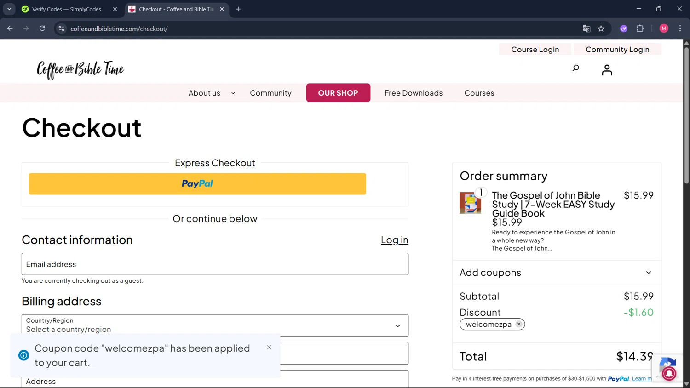Click the info icon in coupon notice
This screenshot has height=388, width=690.
(24, 355)
